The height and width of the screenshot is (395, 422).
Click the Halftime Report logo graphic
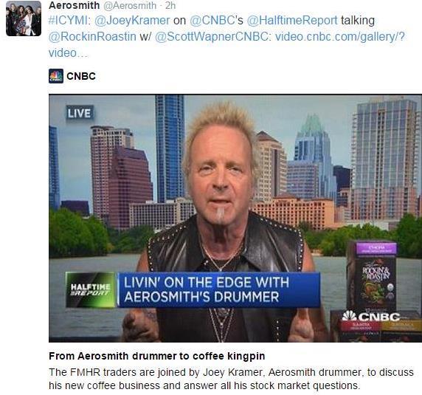click(91, 289)
